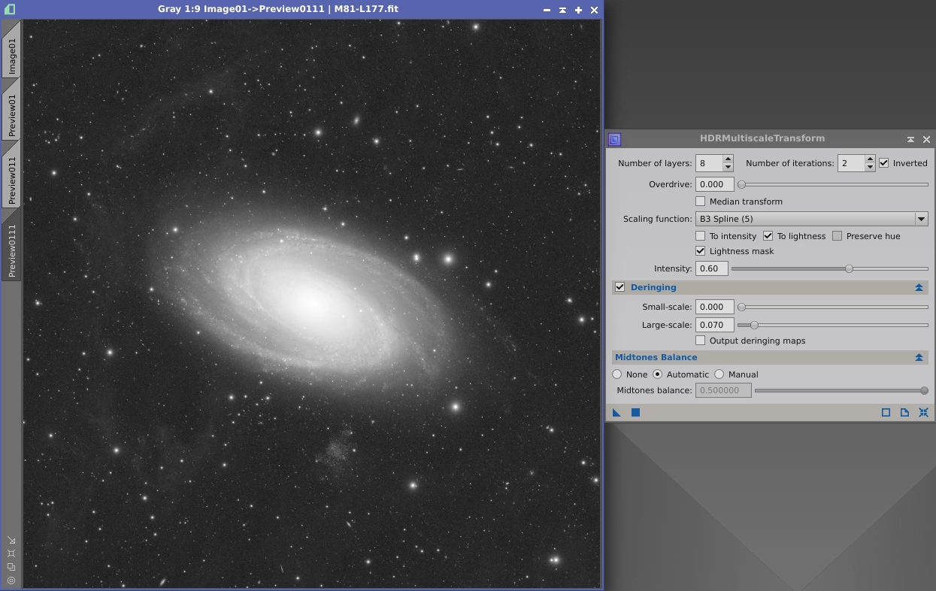Click the New Instance triangle icon
Viewport: 936px width, 591px height.
616,412
